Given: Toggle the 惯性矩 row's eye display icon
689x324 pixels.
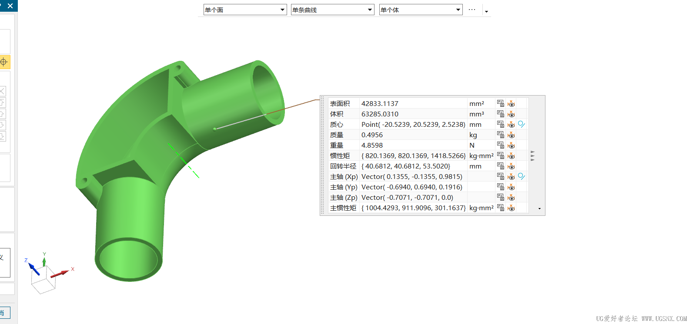Looking at the screenshot, I should (x=511, y=155).
